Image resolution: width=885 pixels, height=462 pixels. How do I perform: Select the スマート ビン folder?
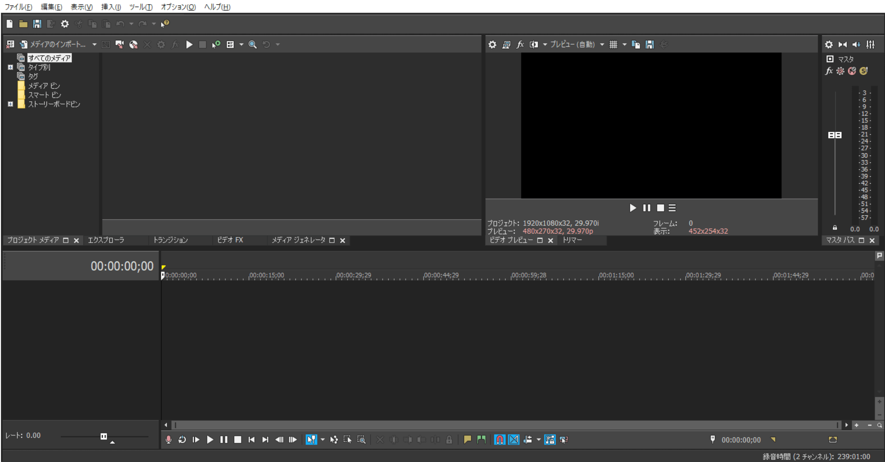(x=44, y=95)
